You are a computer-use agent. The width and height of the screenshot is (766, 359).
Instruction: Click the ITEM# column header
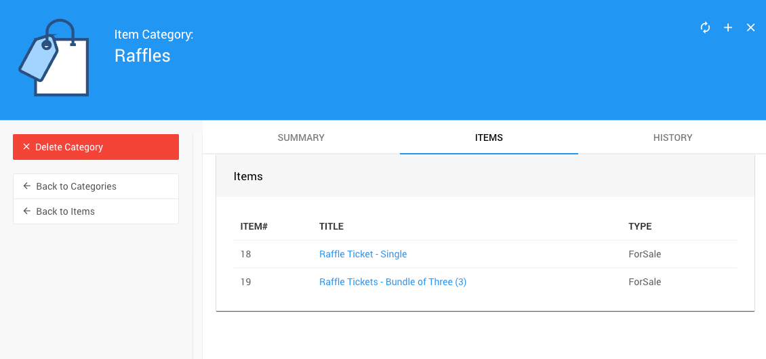(254, 226)
